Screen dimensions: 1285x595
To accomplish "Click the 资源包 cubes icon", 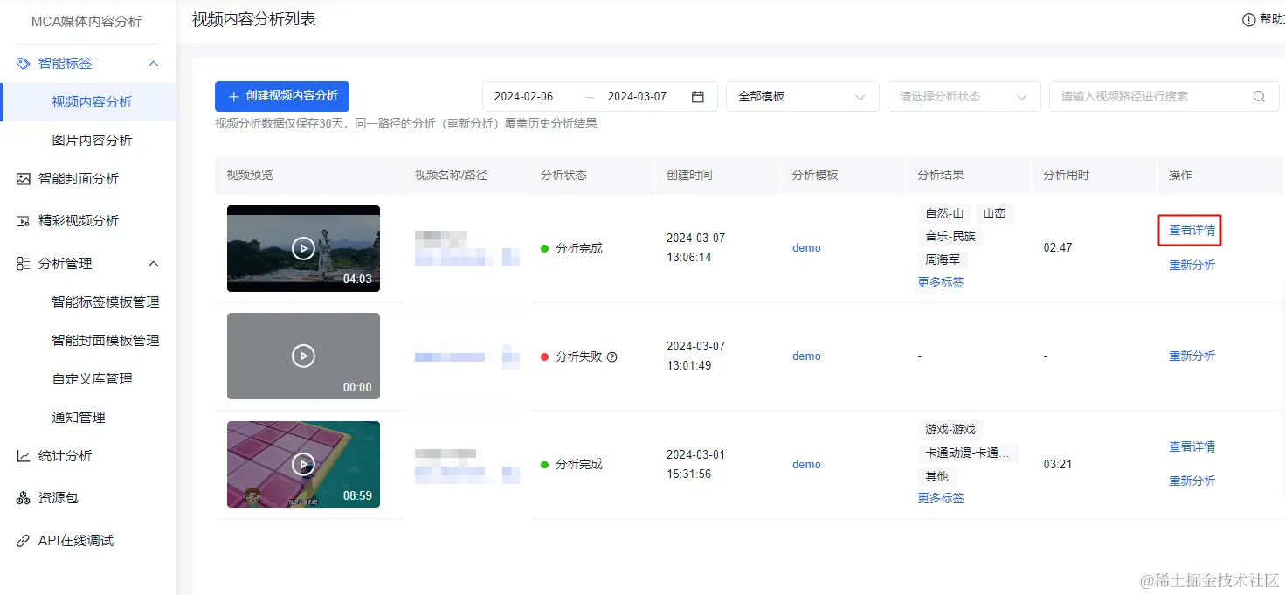I will click(24, 498).
